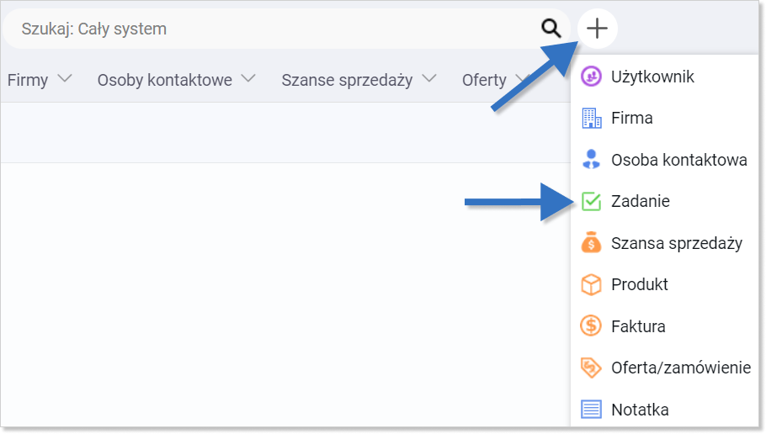Screen dimensions: 766x434
Task: Open the Oferty menu
Action: [x=484, y=80]
